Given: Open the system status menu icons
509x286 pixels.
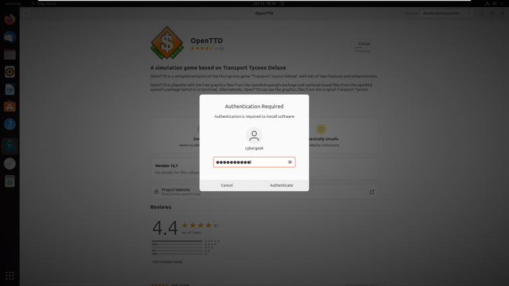Looking at the screenshot, I should coord(494,3).
